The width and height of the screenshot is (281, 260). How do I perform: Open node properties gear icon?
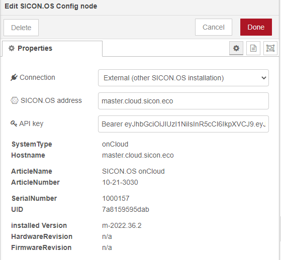[x=236, y=48]
